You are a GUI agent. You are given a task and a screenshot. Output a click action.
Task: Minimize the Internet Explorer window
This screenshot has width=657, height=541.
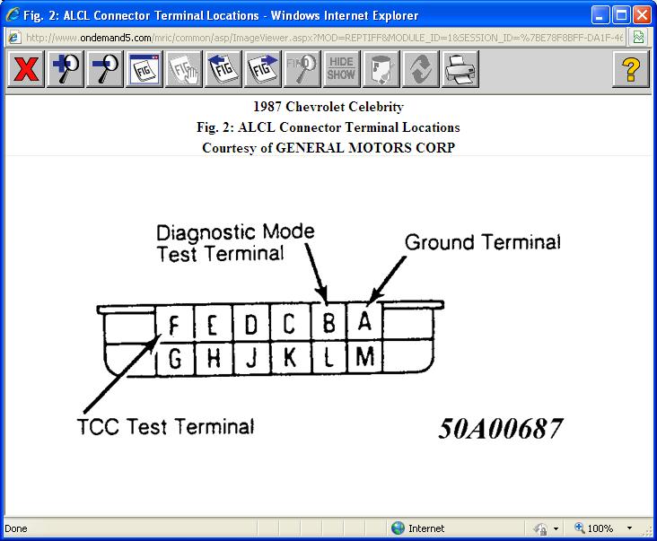pyautogui.click(x=600, y=15)
